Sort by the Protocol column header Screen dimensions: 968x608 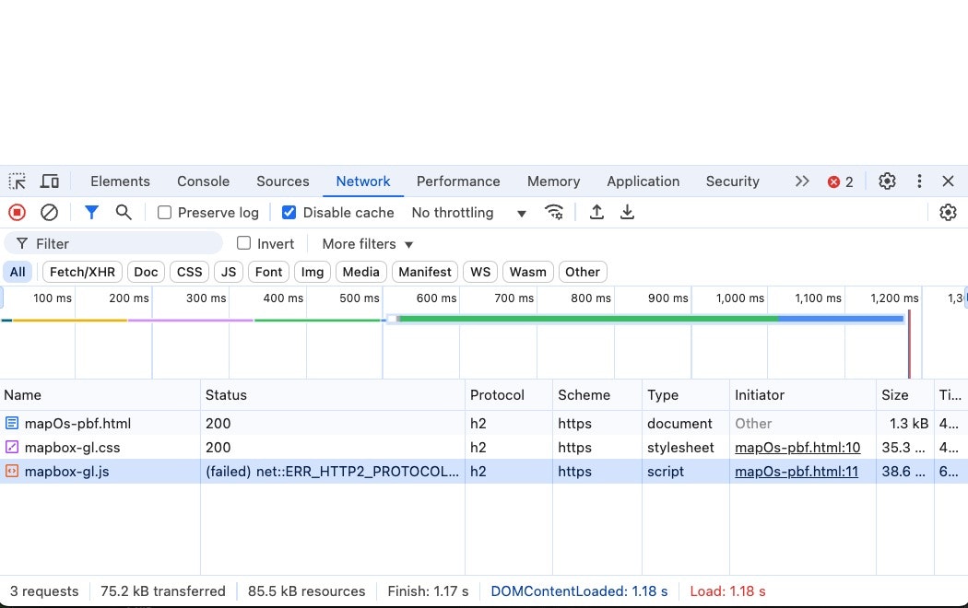[509, 395]
